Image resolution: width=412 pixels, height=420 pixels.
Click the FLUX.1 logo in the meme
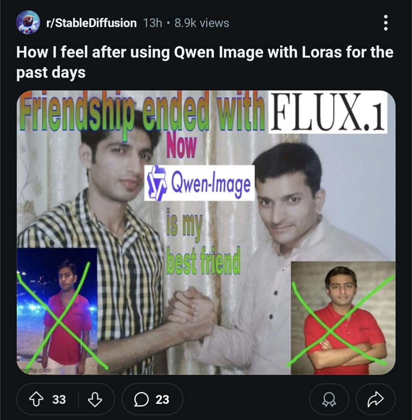pyautogui.click(x=328, y=112)
